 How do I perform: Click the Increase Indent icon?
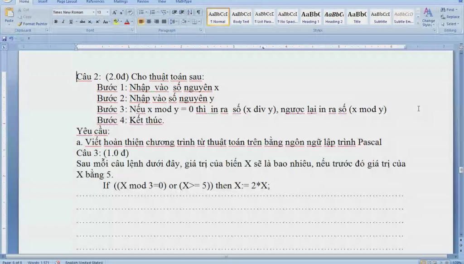[182, 12]
